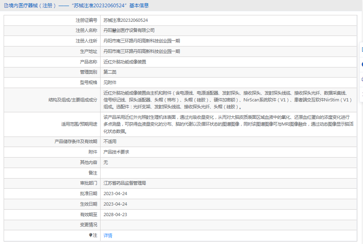Click the 注册证编号 row label
Image resolution: width=363 pixels, height=244 pixels.
(x=86, y=20)
